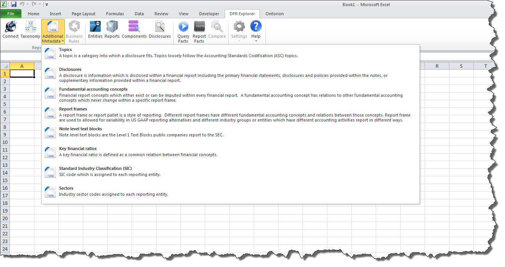Select the DFR Explorer tab

tap(242, 14)
